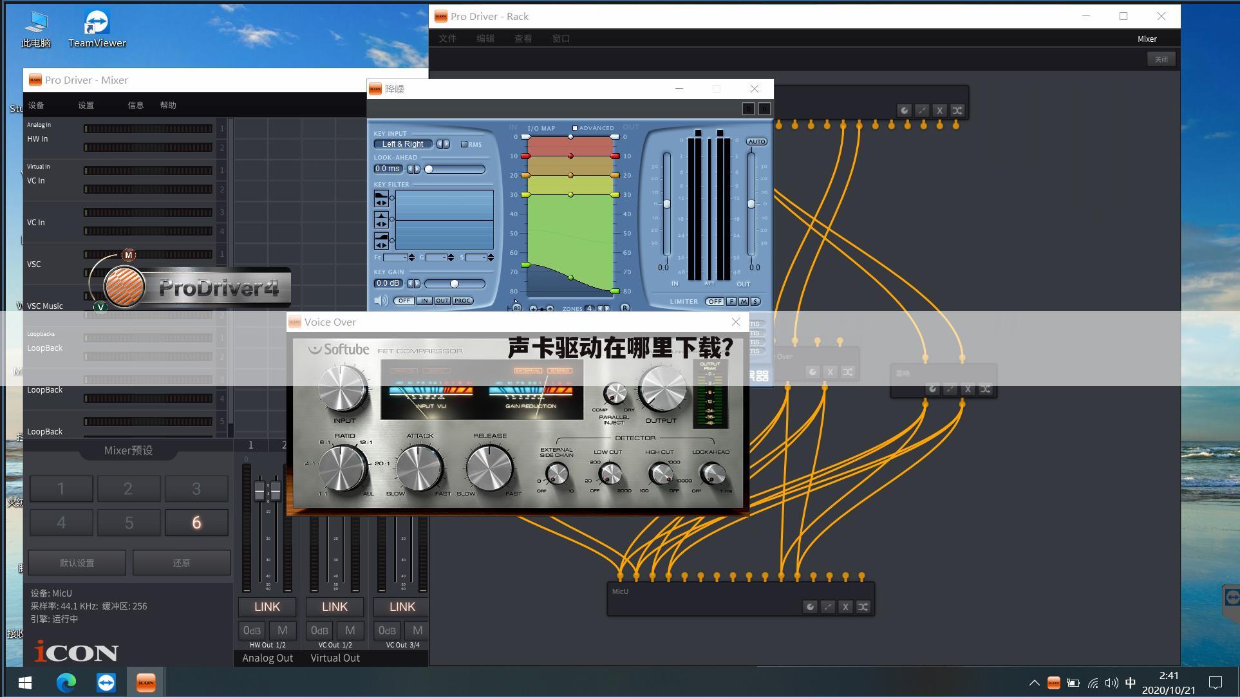Screen dimensions: 1240x697
Task: Open the Windows Start menu
Action: click(x=25, y=682)
